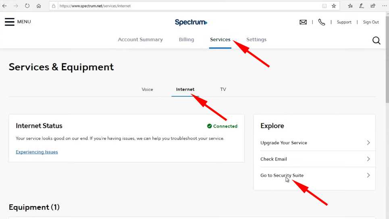Share this page with share icon
The image size is (389, 219).
pos(373,6)
